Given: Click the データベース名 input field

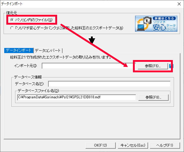Looking at the screenshot, I should click(x=109, y=84).
